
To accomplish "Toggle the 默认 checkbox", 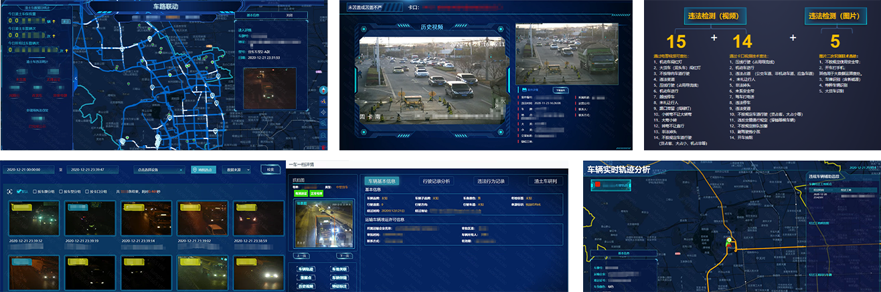I will pyautogui.click(x=19, y=191).
